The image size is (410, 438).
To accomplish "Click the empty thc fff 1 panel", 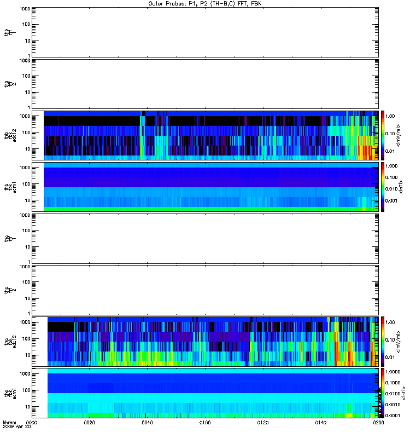I will [x=205, y=239].
